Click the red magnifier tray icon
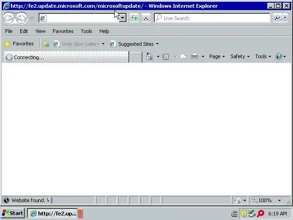 click(x=260, y=214)
